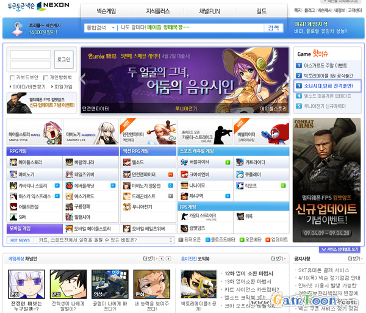Image resolution: width=366 pixels, height=313 pixels.
Task: Expand 서비스 상태별로 보기 panel
Action: tap(339, 249)
